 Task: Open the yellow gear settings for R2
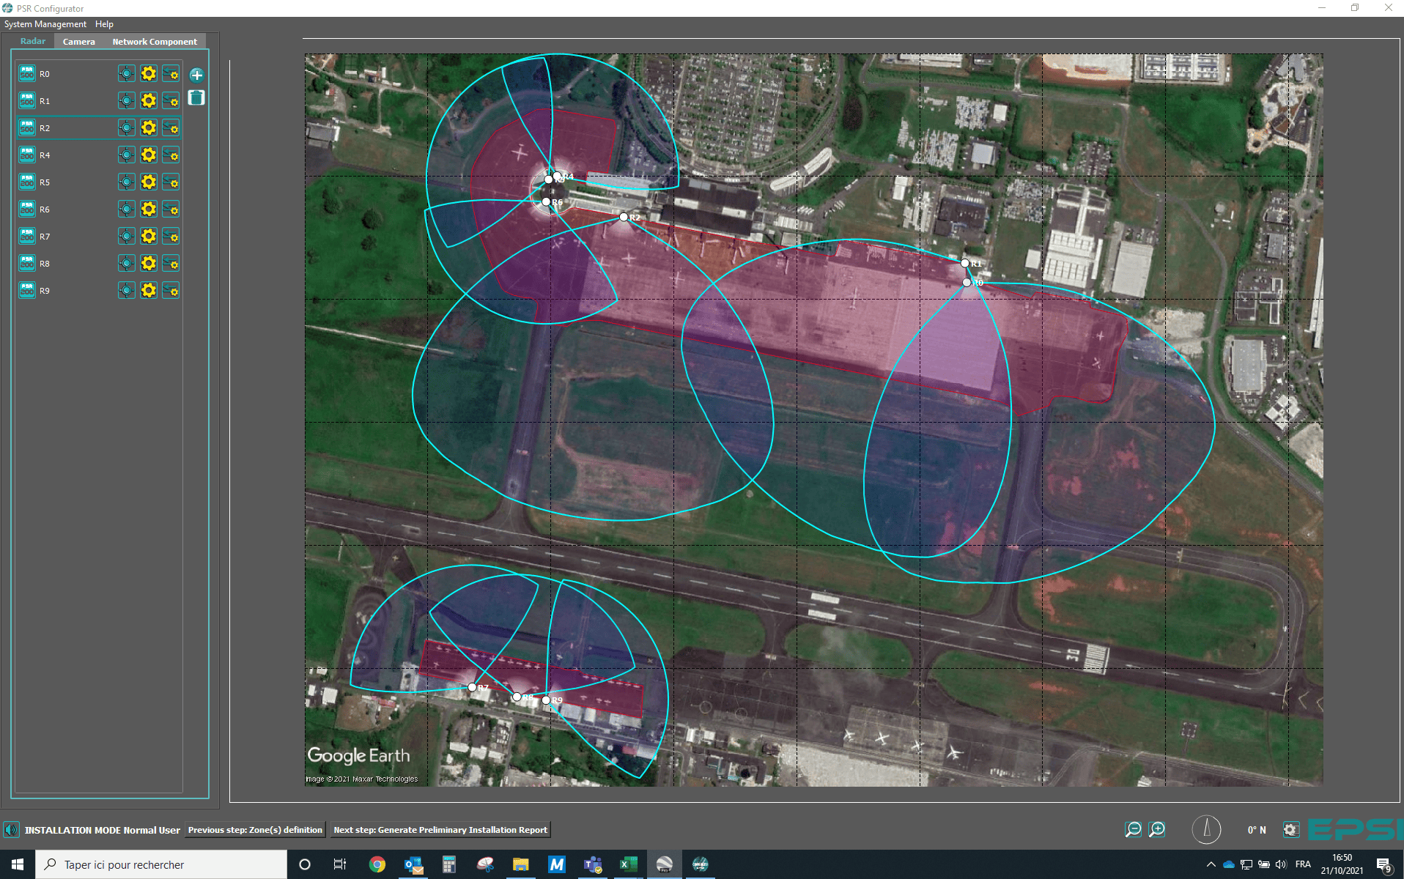coord(149,128)
